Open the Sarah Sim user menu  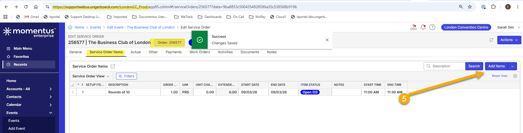[x=509, y=27]
